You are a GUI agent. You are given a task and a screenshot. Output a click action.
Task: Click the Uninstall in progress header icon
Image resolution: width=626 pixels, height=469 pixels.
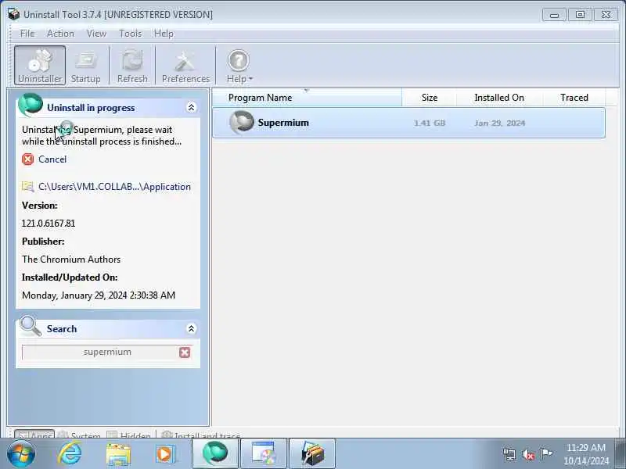pyautogui.click(x=31, y=104)
